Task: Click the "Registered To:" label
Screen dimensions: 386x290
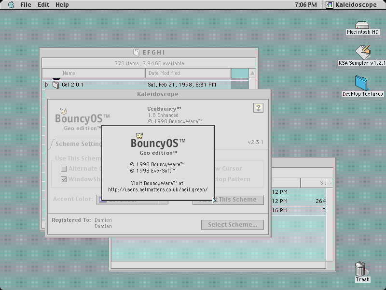Action: click(x=71, y=220)
